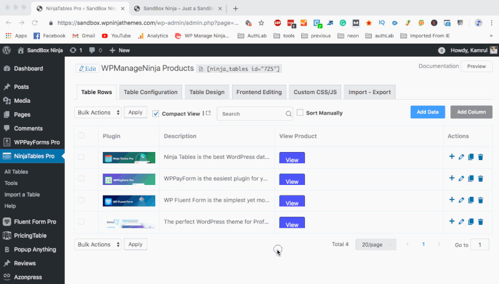This screenshot has width=499, height=284.
Task: Expand the hidden bookmarks chevron
Action: click(x=491, y=35)
